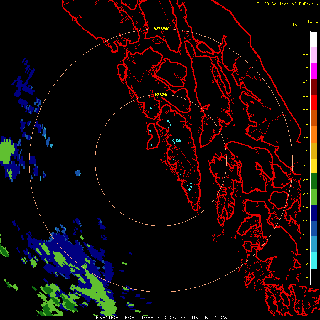Click the large light green echo at left edge
Screen dimensions: 320x320
click(6, 151)
